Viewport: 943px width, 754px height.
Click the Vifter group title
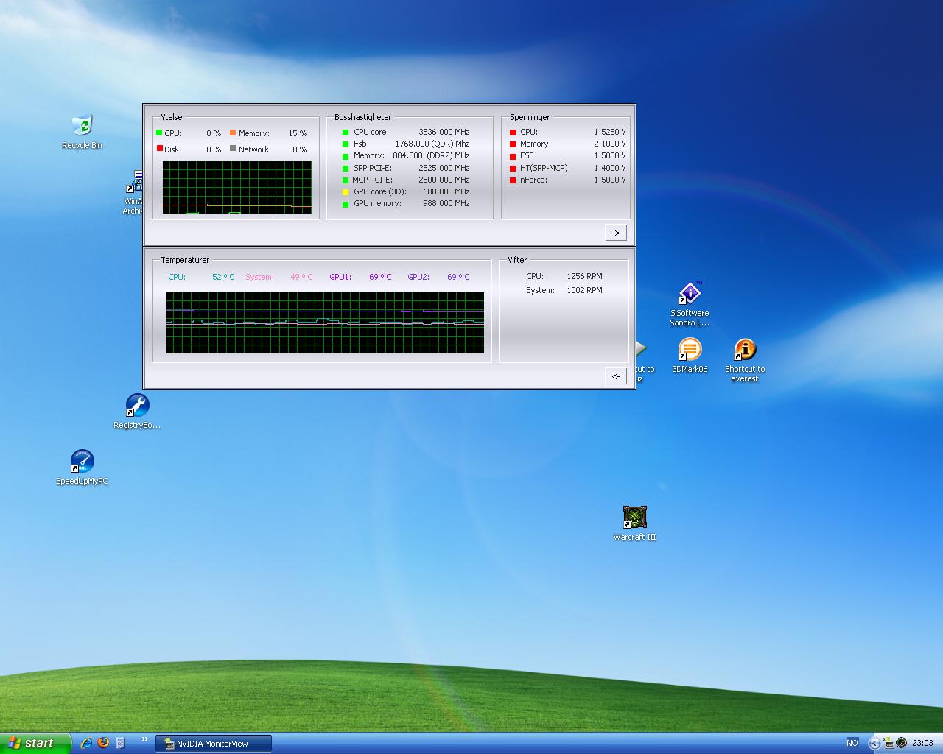tap(517, 260)
